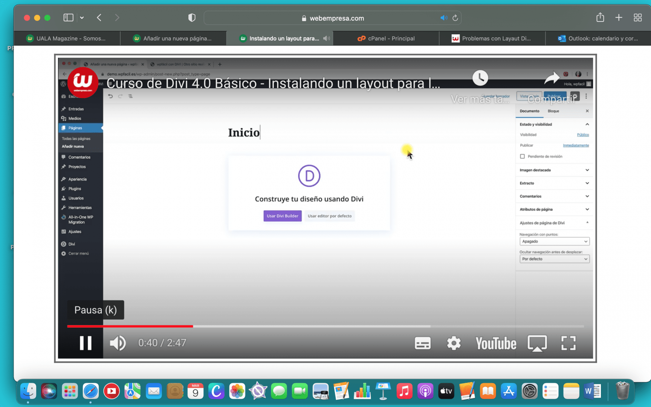Expand Atributos de página section
Viewport: 651px width, 407px height.
pyautogui.click(x=554, y=210)
